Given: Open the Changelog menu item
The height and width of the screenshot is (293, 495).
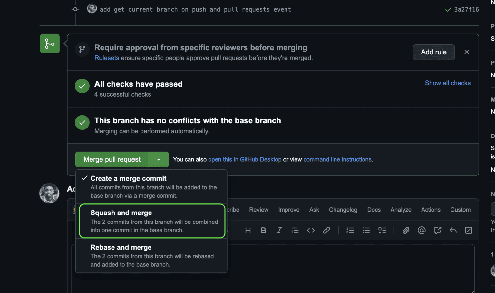Looking at the screenshot, I should click(x=343, y=210).
